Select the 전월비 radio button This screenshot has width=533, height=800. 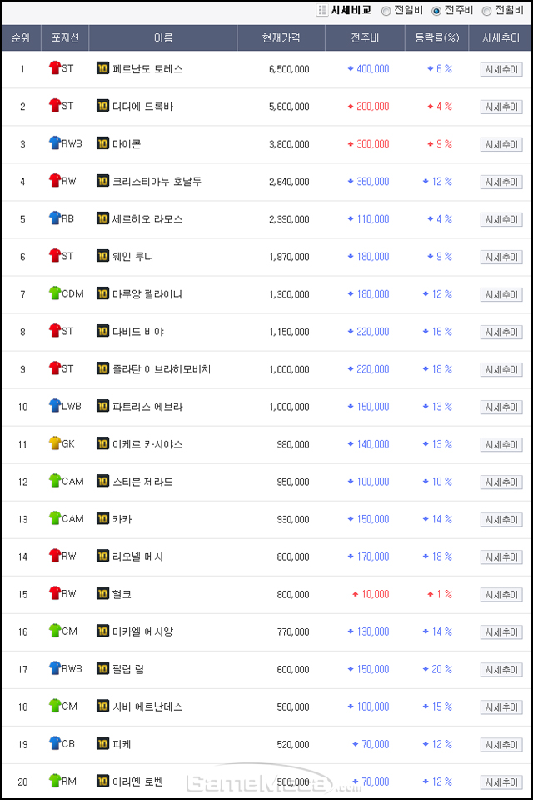point(486,11)
